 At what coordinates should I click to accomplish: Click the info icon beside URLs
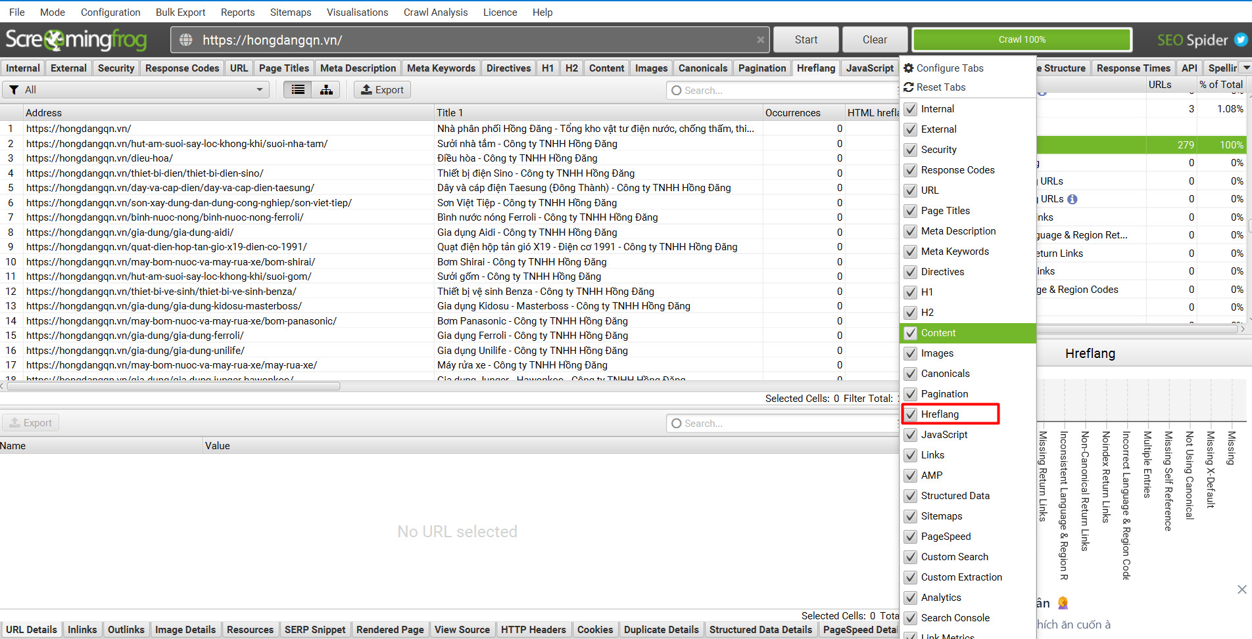pyautogui.click(x=1072, y=199)
